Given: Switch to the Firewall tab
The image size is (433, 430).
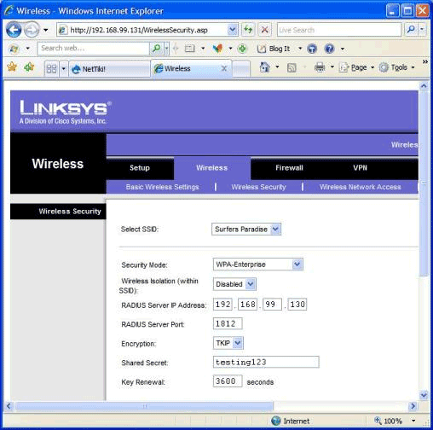Looking at the screenshot, I should tap(289, 168).
